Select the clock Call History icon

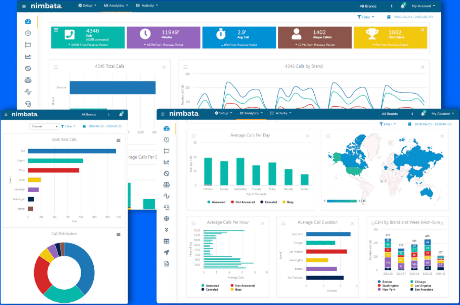point(167,139)
